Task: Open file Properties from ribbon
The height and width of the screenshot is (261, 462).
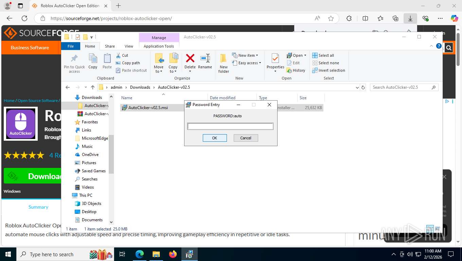Action: pyautogui.click(x=275, y=63)
